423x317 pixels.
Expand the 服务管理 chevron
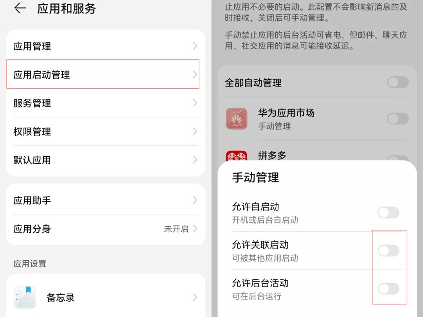[x=195, y=103]
